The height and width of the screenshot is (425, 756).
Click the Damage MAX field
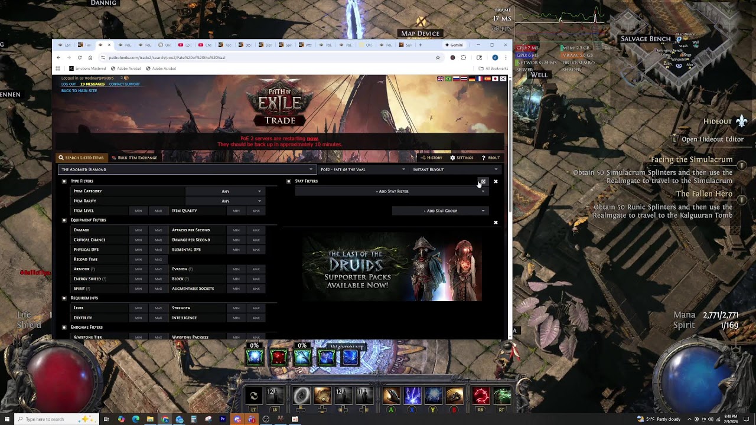tap(158, 230)
